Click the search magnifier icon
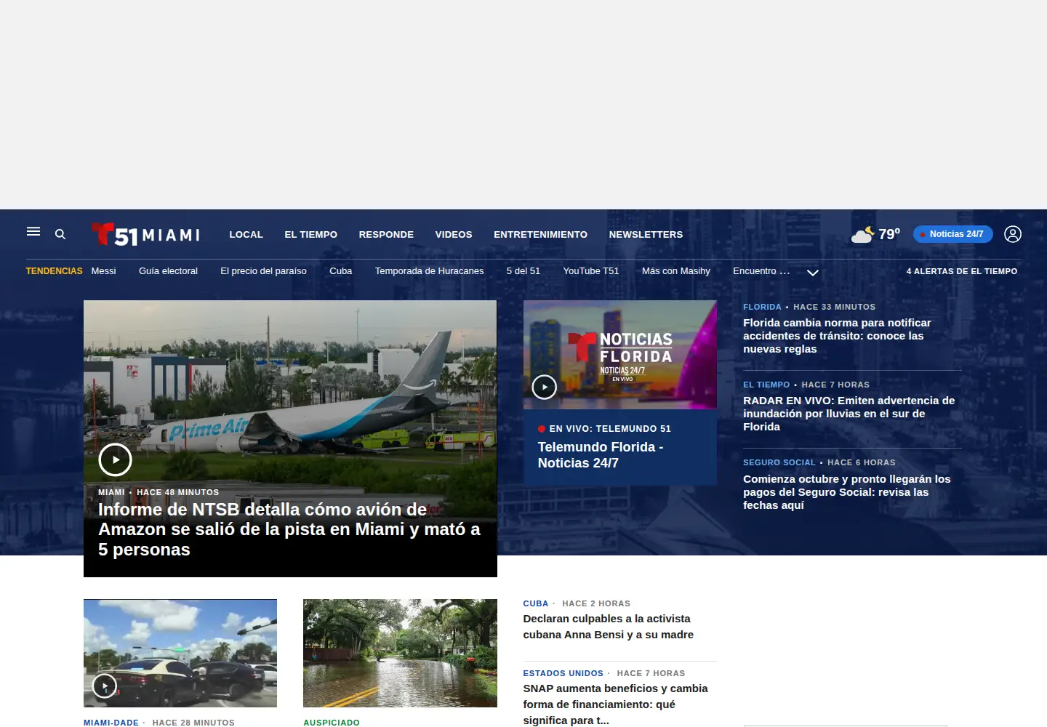Screen dimensions: 1047x727 tap(60, 234)
